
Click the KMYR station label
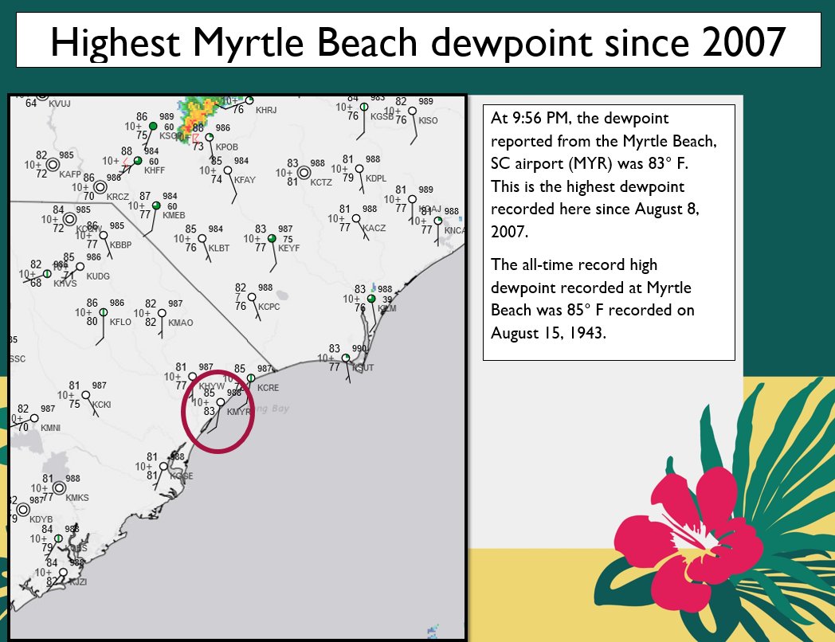click(238, 412)
